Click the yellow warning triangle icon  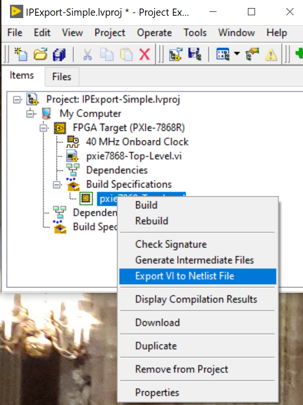point(271,55)
